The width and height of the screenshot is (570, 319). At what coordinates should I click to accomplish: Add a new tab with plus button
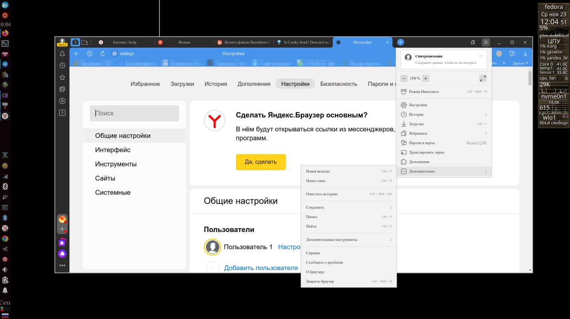pyautogui.click(x=400, y=42)
